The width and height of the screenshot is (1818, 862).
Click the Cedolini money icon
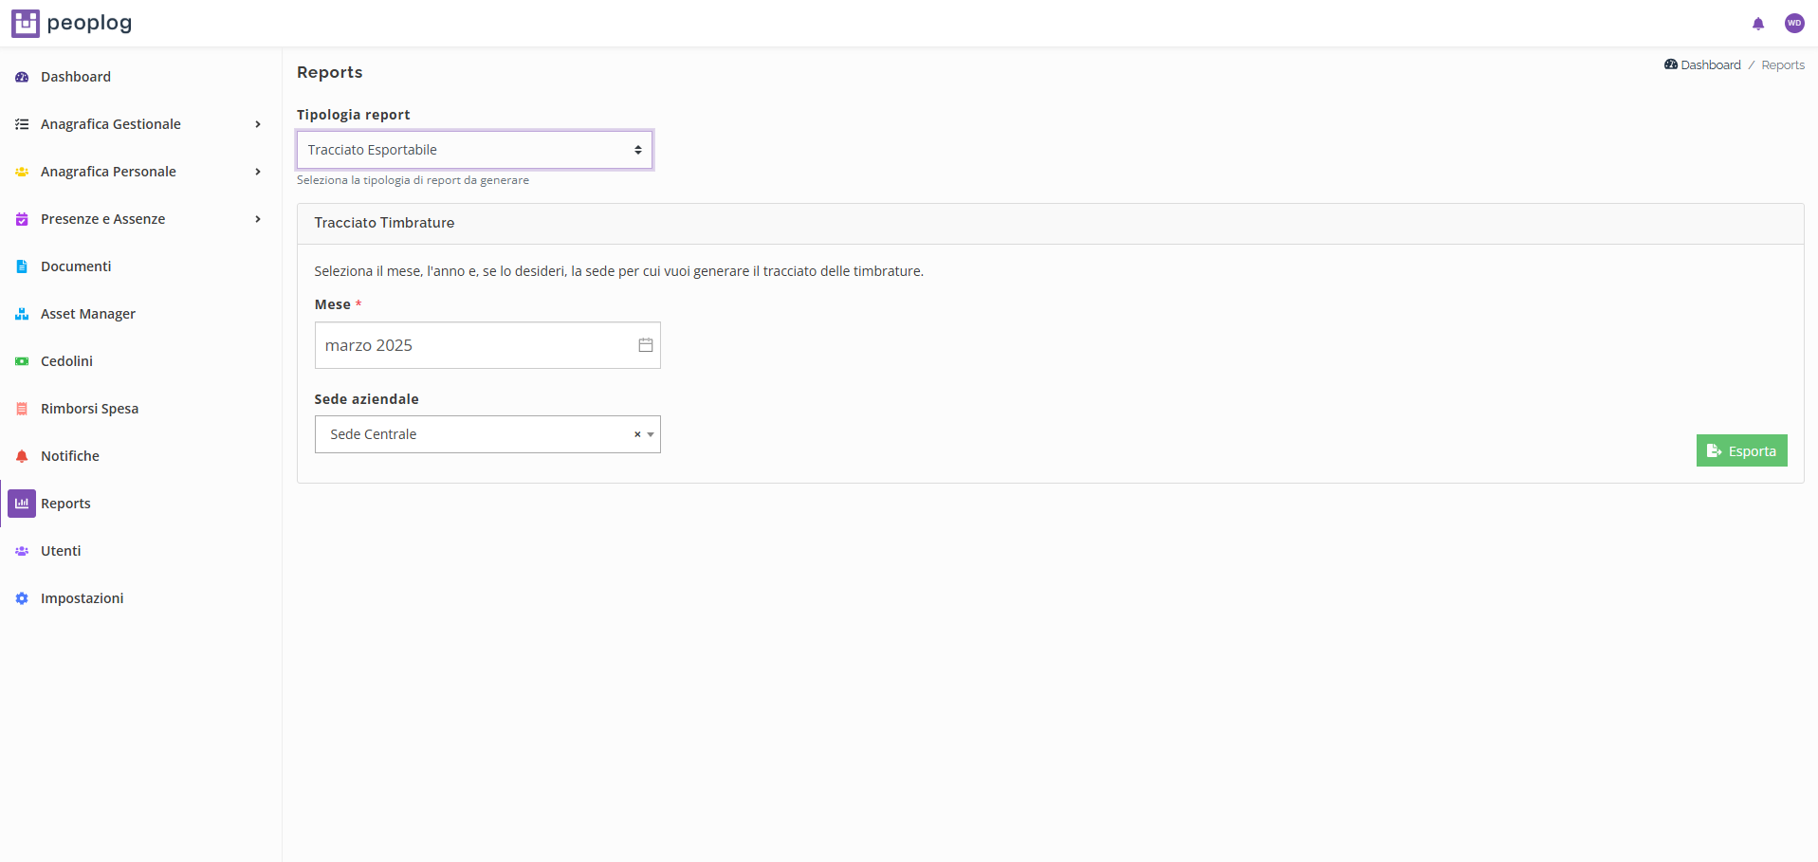(x=22, y=361)
